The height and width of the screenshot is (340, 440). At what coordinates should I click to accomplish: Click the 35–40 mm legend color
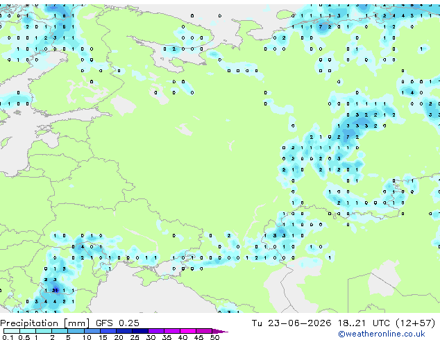(172, 331)
